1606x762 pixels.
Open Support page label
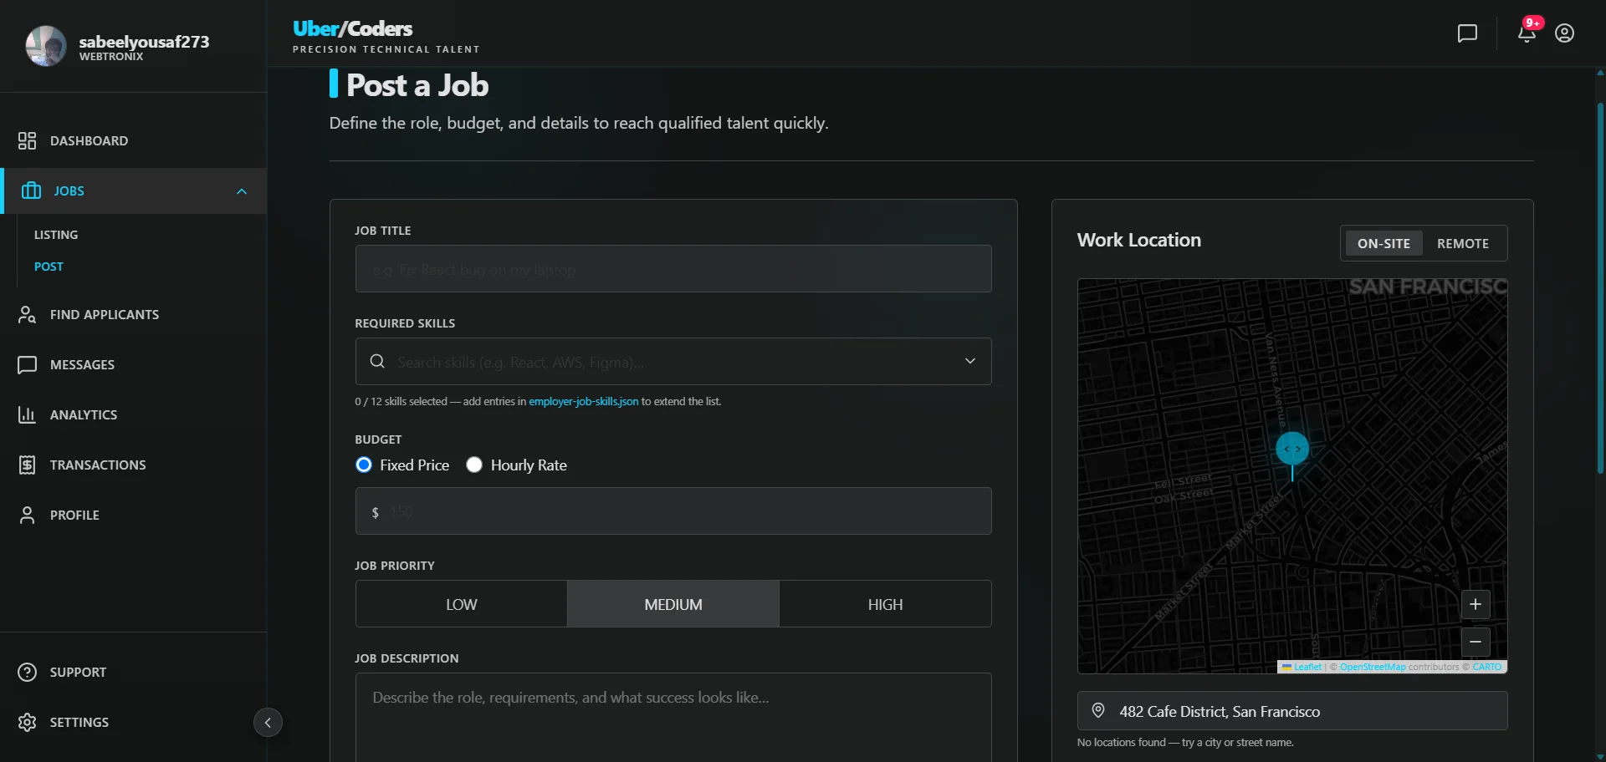[x=78, y=672]
